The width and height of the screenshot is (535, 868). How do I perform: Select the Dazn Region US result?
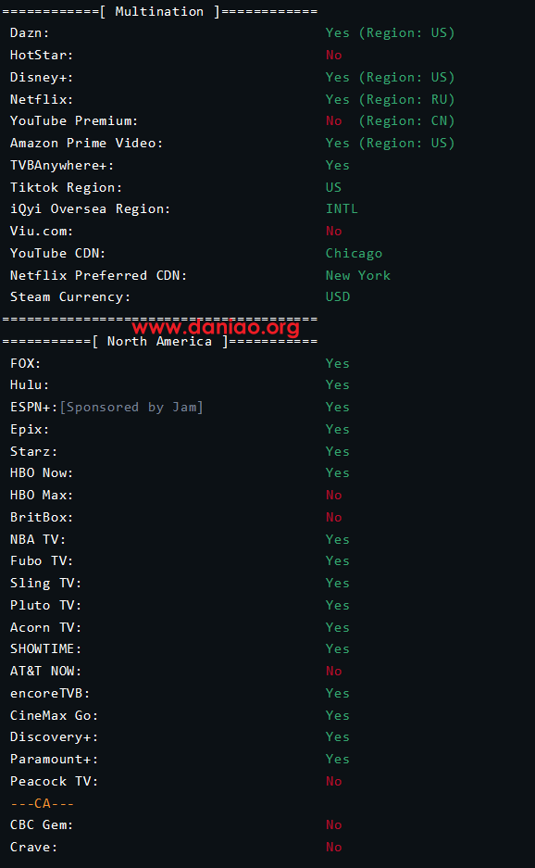(x=390, y=33)
